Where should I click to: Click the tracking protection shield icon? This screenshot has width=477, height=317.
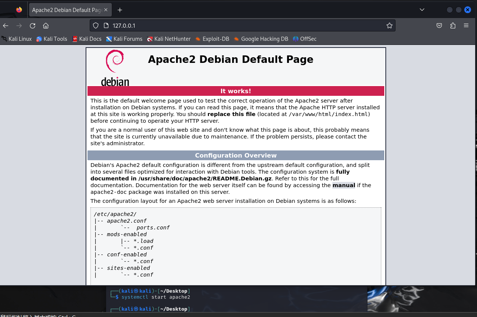click(96, 25)
